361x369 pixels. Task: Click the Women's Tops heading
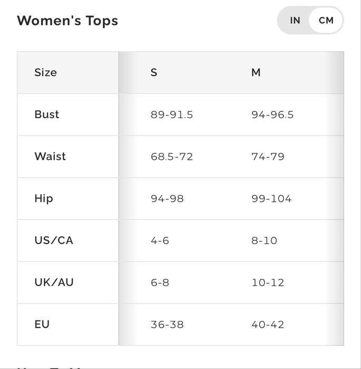pos(67,21)
